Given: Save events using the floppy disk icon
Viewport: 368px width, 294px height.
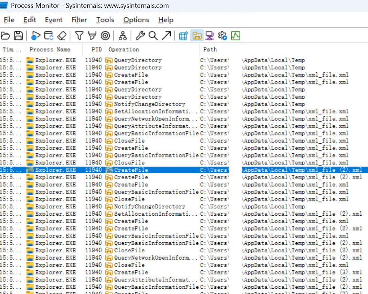Looking at the screenshot, I should [x=18, y=36].
